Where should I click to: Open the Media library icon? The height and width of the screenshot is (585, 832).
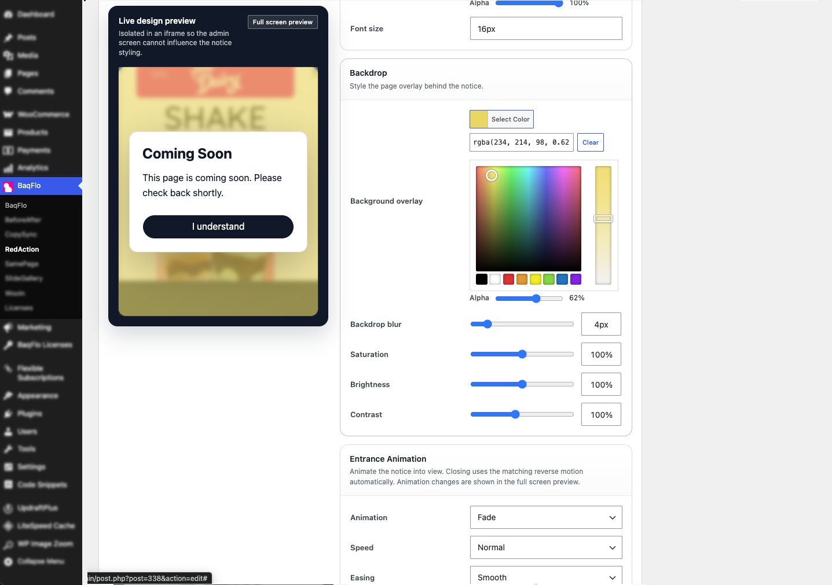click(x=8, y=56)
